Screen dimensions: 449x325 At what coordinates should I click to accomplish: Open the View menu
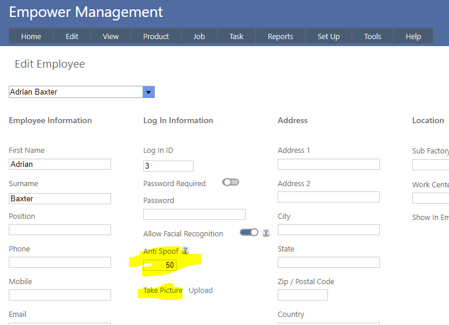tap(110, 36)
